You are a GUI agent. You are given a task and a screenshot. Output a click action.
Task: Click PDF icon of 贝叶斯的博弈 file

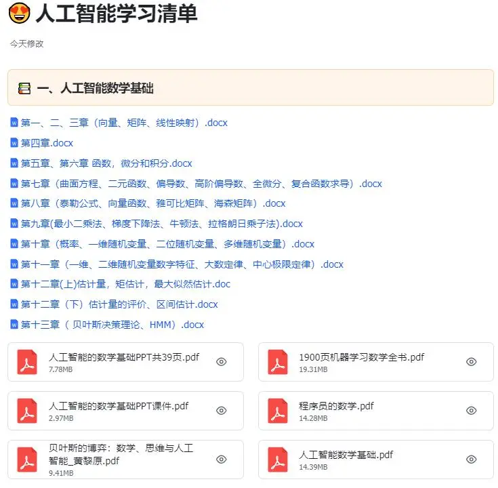[x=27, y=460]
